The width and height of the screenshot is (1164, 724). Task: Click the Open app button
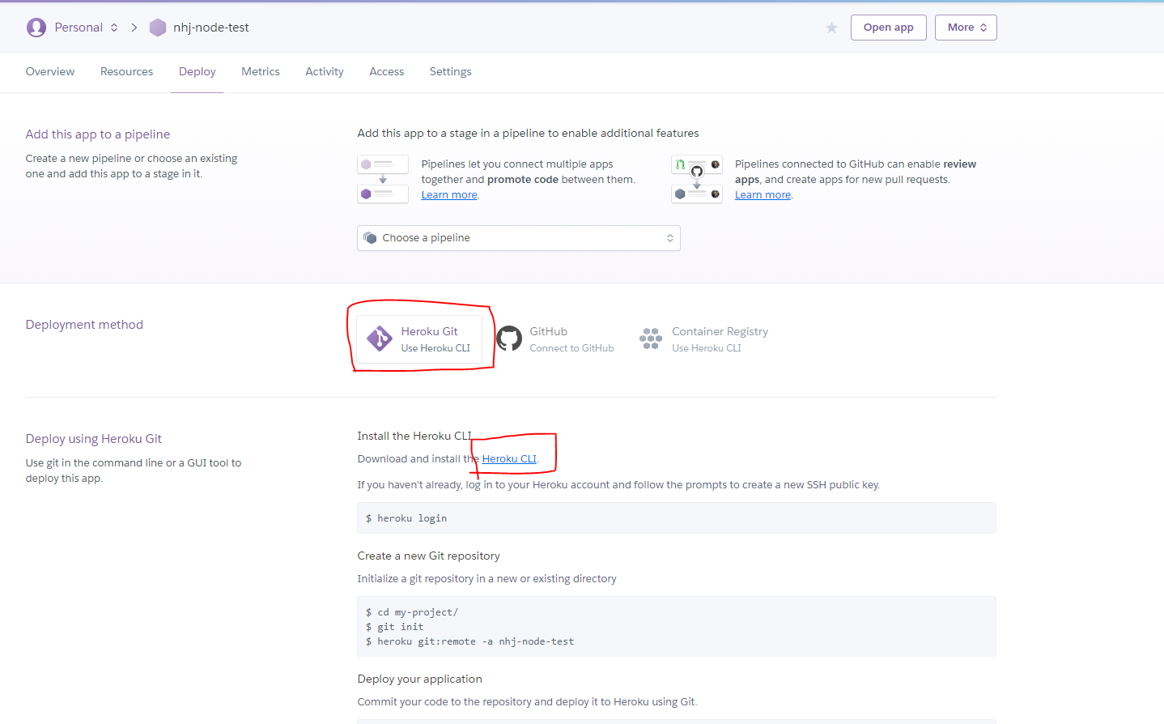[889, 28]
